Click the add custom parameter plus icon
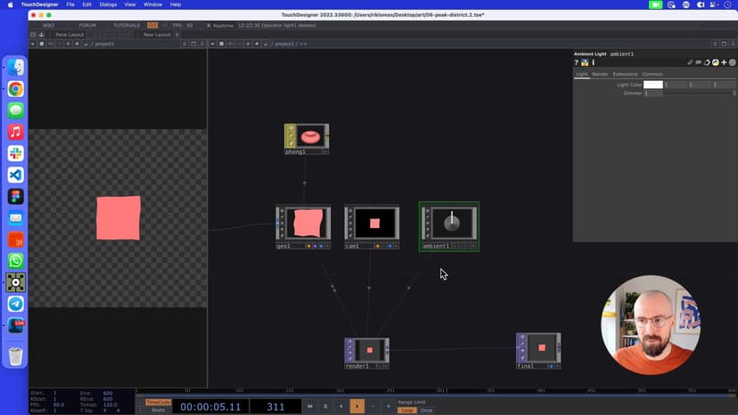This screenshot has height=415, width=738. (x=724, y=63)
